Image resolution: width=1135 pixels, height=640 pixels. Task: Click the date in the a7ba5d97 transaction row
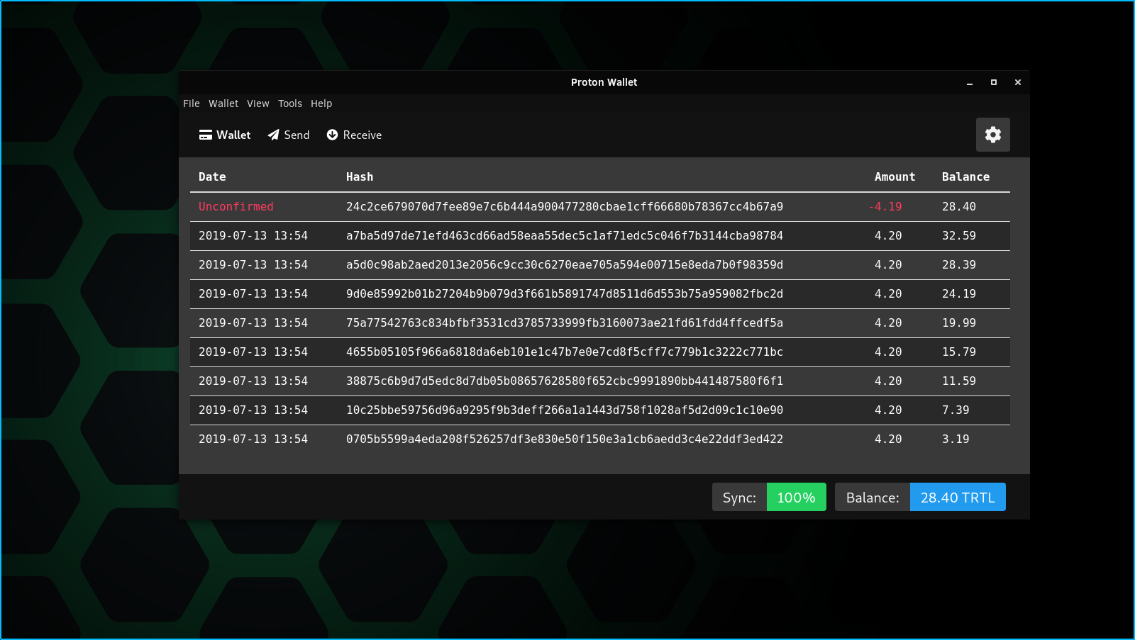click(x=253, y=235)
